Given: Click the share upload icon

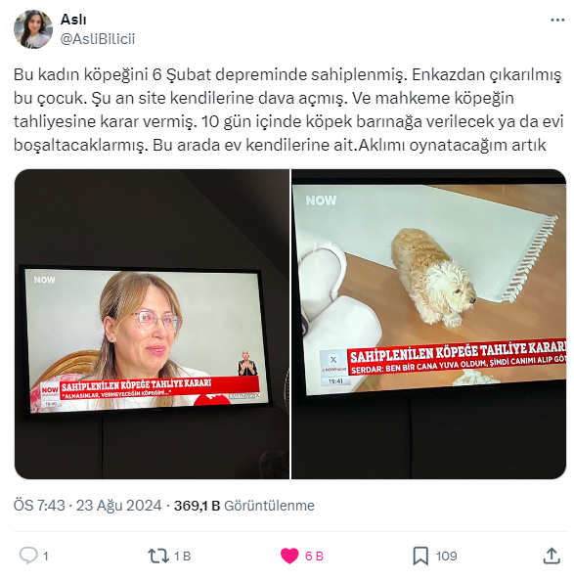Looking at the screenshot, I should pyautogui.click(x=552, y=556).
